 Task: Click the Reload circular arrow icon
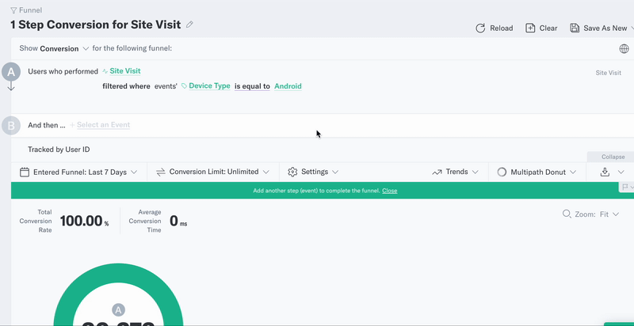click(x=480, y=28)
